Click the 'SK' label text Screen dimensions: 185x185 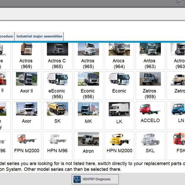pyautogui.click(x=57, y=121)
